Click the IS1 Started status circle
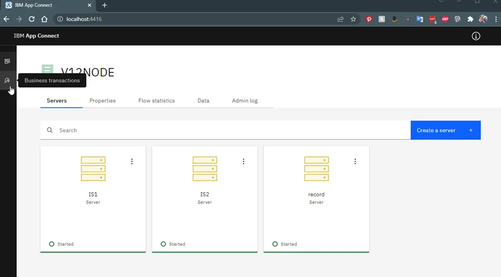The height and width of the screenshot is (277, 501). point(52,244)
